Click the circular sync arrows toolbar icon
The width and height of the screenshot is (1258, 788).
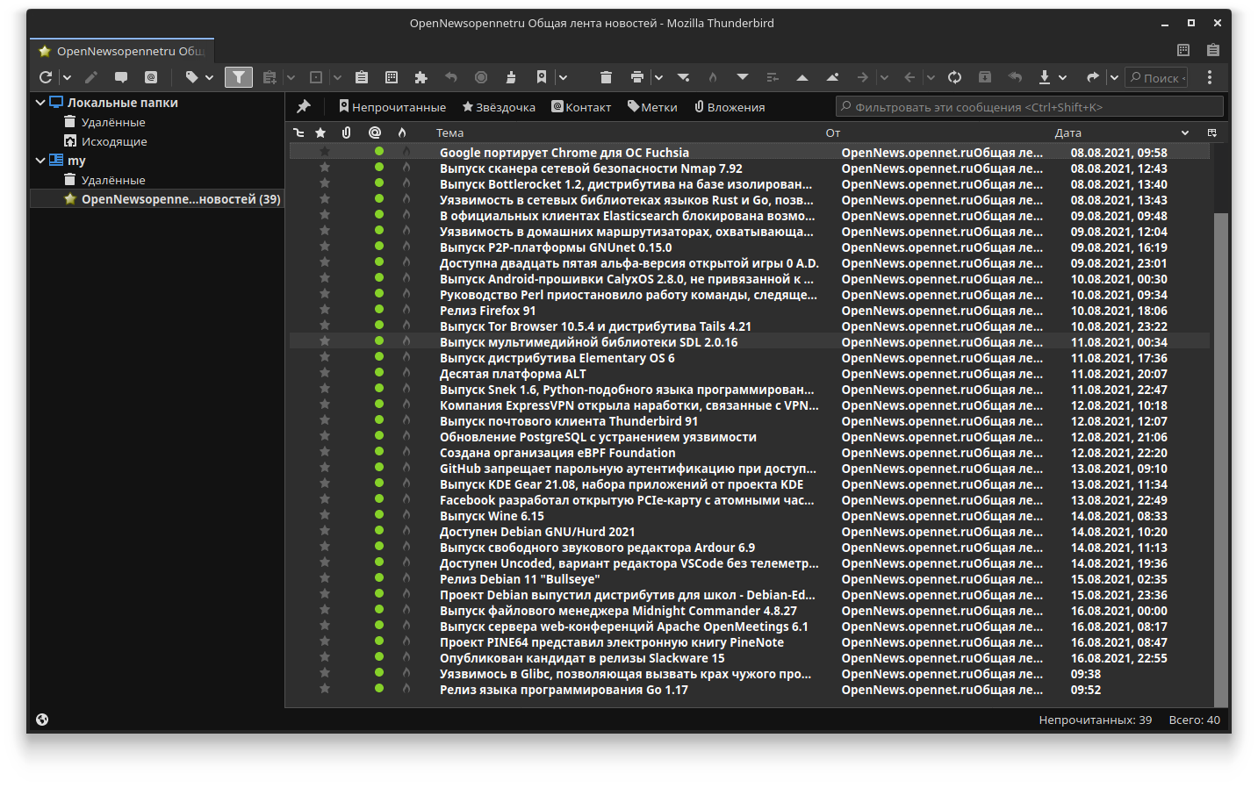click(955, 77)
